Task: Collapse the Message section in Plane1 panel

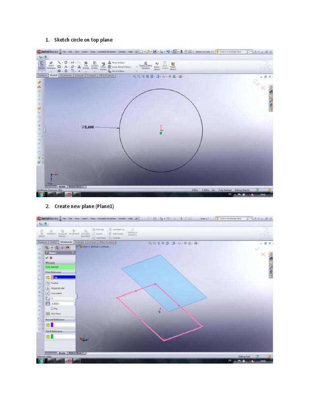Action: click(x=74, y=262)
